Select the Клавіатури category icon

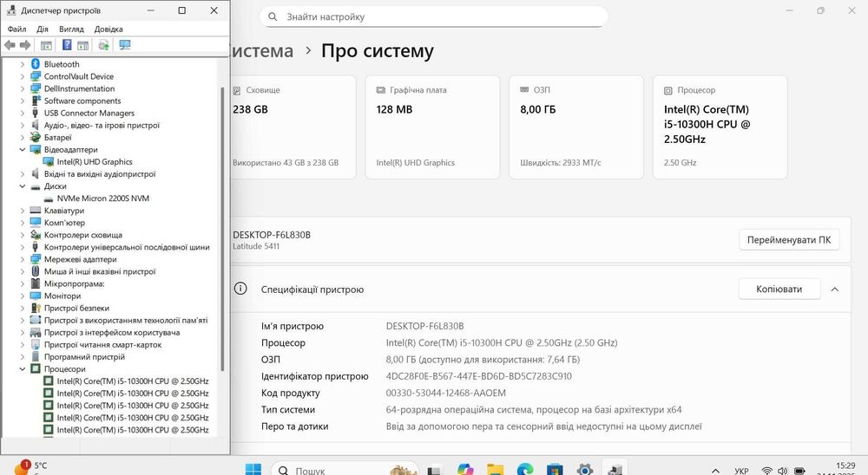point(36,210)
